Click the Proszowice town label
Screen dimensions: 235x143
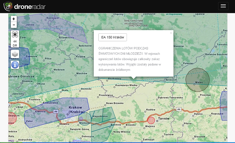coord(106,95)
